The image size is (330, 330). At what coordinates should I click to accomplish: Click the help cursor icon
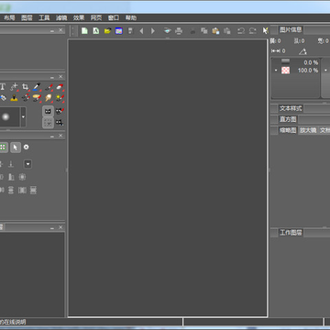click(265, 30)
